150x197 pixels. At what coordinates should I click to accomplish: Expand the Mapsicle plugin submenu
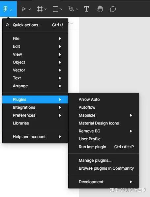(104, 115)
